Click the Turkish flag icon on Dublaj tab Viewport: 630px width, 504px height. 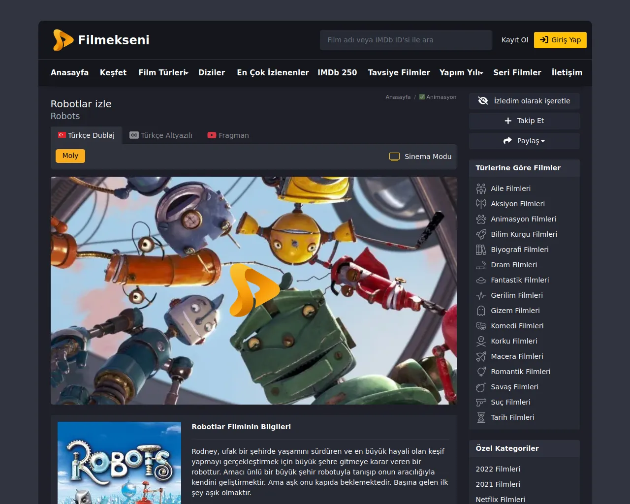(62, 135)
